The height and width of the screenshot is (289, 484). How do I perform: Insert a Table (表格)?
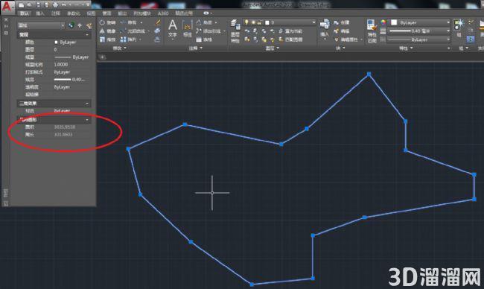pos(204,39)
